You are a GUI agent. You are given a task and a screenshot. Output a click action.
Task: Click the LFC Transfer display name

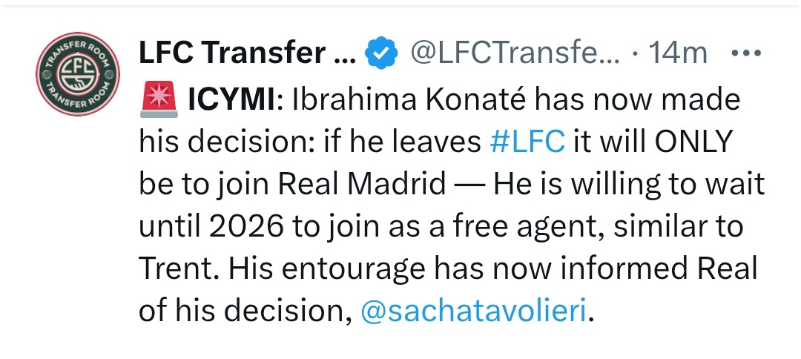(x=247, y=53)
